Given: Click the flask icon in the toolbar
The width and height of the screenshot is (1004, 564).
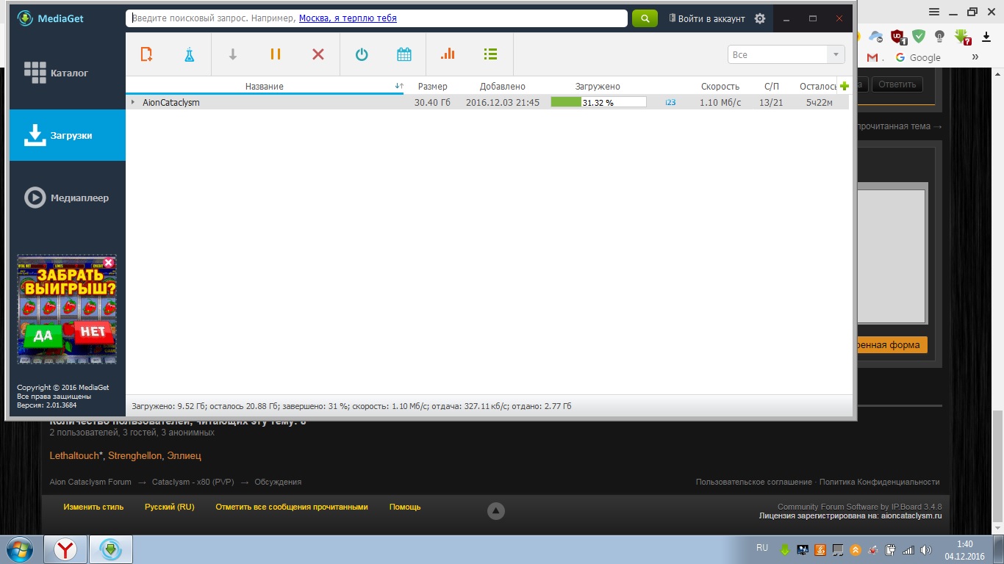Looking at the screenshot, I should [189, 54].
